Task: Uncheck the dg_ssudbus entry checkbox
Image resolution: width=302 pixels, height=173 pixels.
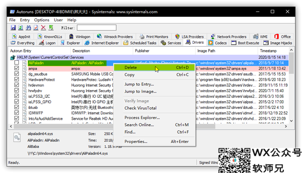Action: click(x=17, y=74)
